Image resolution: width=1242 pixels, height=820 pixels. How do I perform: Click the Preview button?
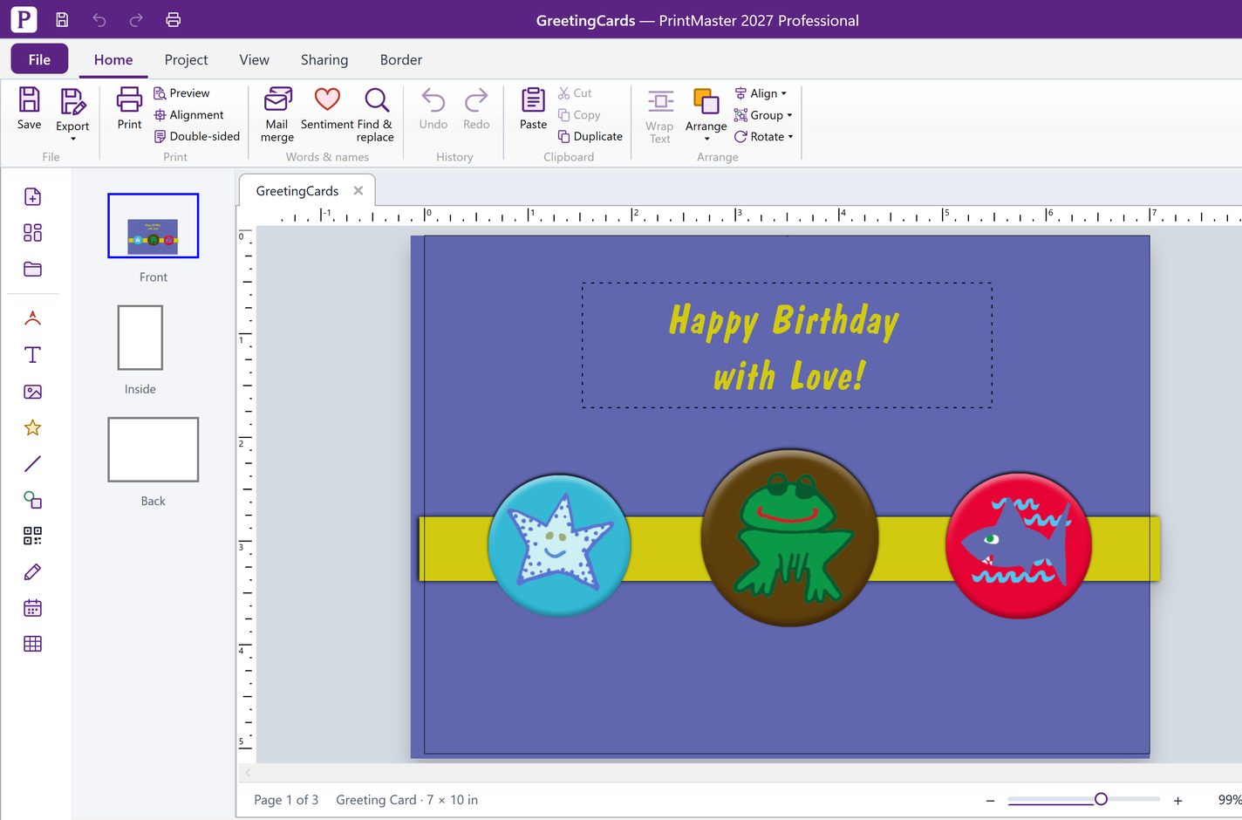(x=181, y=93)
